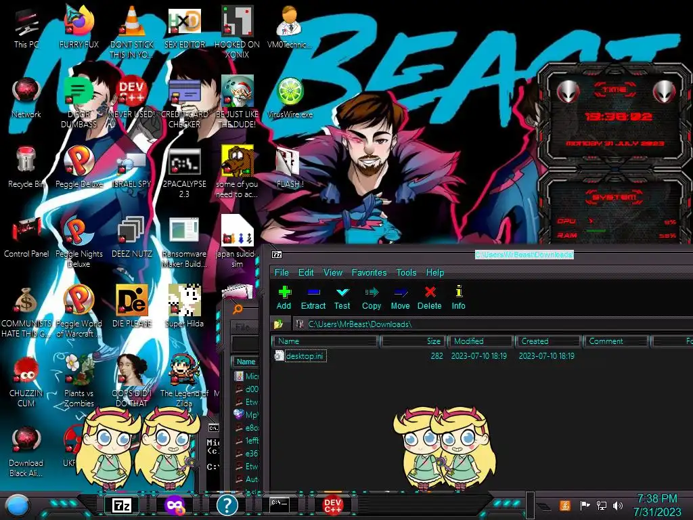Open the COMMUNISTS HATE THIS money bag icon
693x520 pixels.
(26, 311)
